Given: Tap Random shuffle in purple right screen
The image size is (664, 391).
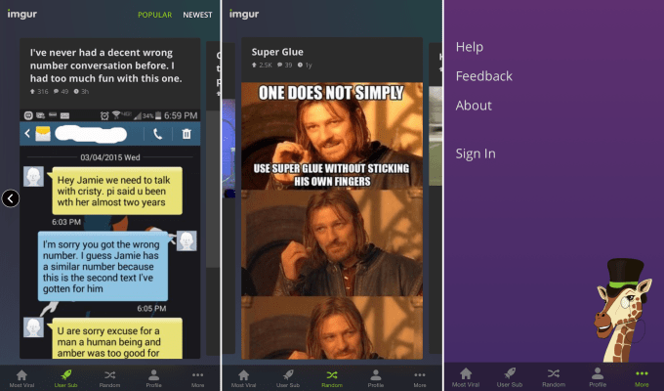Looking at the screenshot, I should pyautogui.click(x=554, y=377).
